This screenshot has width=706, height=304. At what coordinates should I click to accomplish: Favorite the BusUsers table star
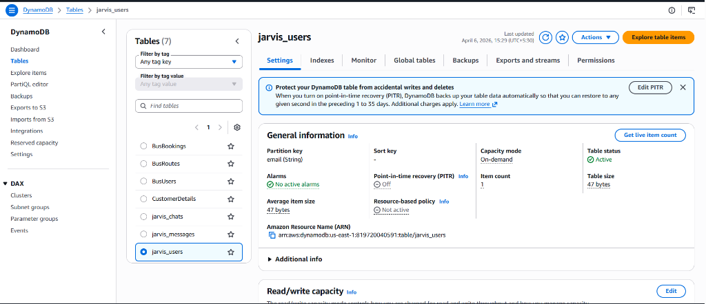point(231,182)
